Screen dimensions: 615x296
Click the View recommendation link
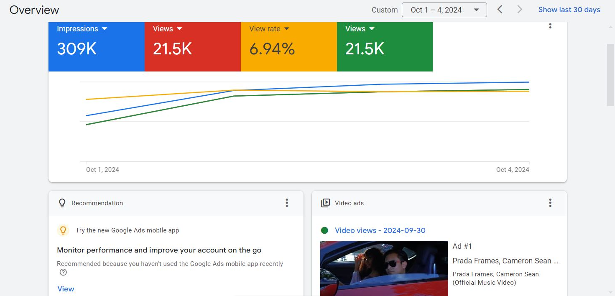66,289
